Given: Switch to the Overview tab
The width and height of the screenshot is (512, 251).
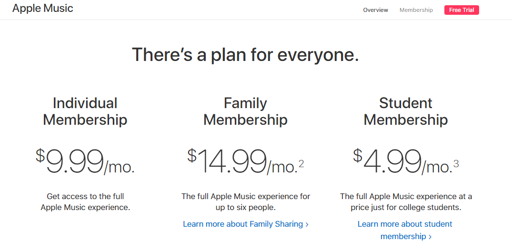Looking at the screenshot, I should point(375,10).
